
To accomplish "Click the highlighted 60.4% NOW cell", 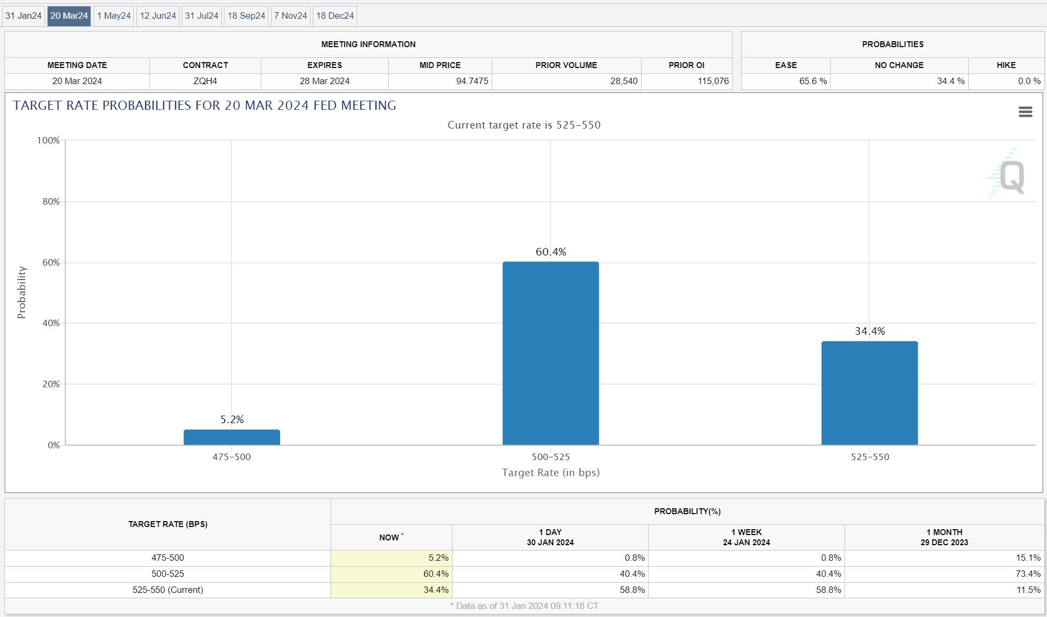I will coord(391,574).
